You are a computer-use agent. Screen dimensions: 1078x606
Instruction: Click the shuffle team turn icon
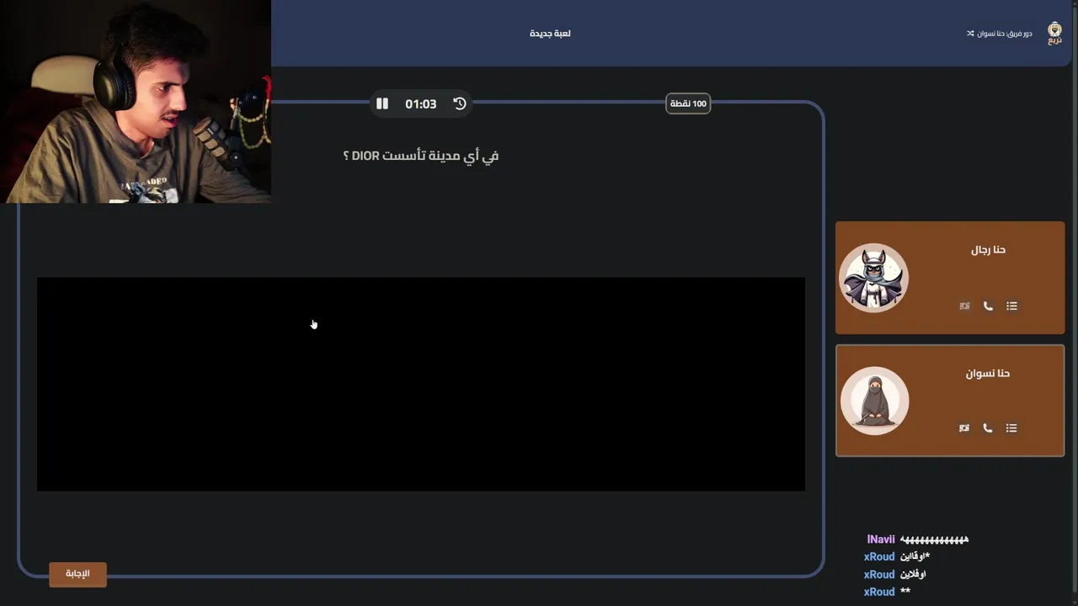click(970, 34)
